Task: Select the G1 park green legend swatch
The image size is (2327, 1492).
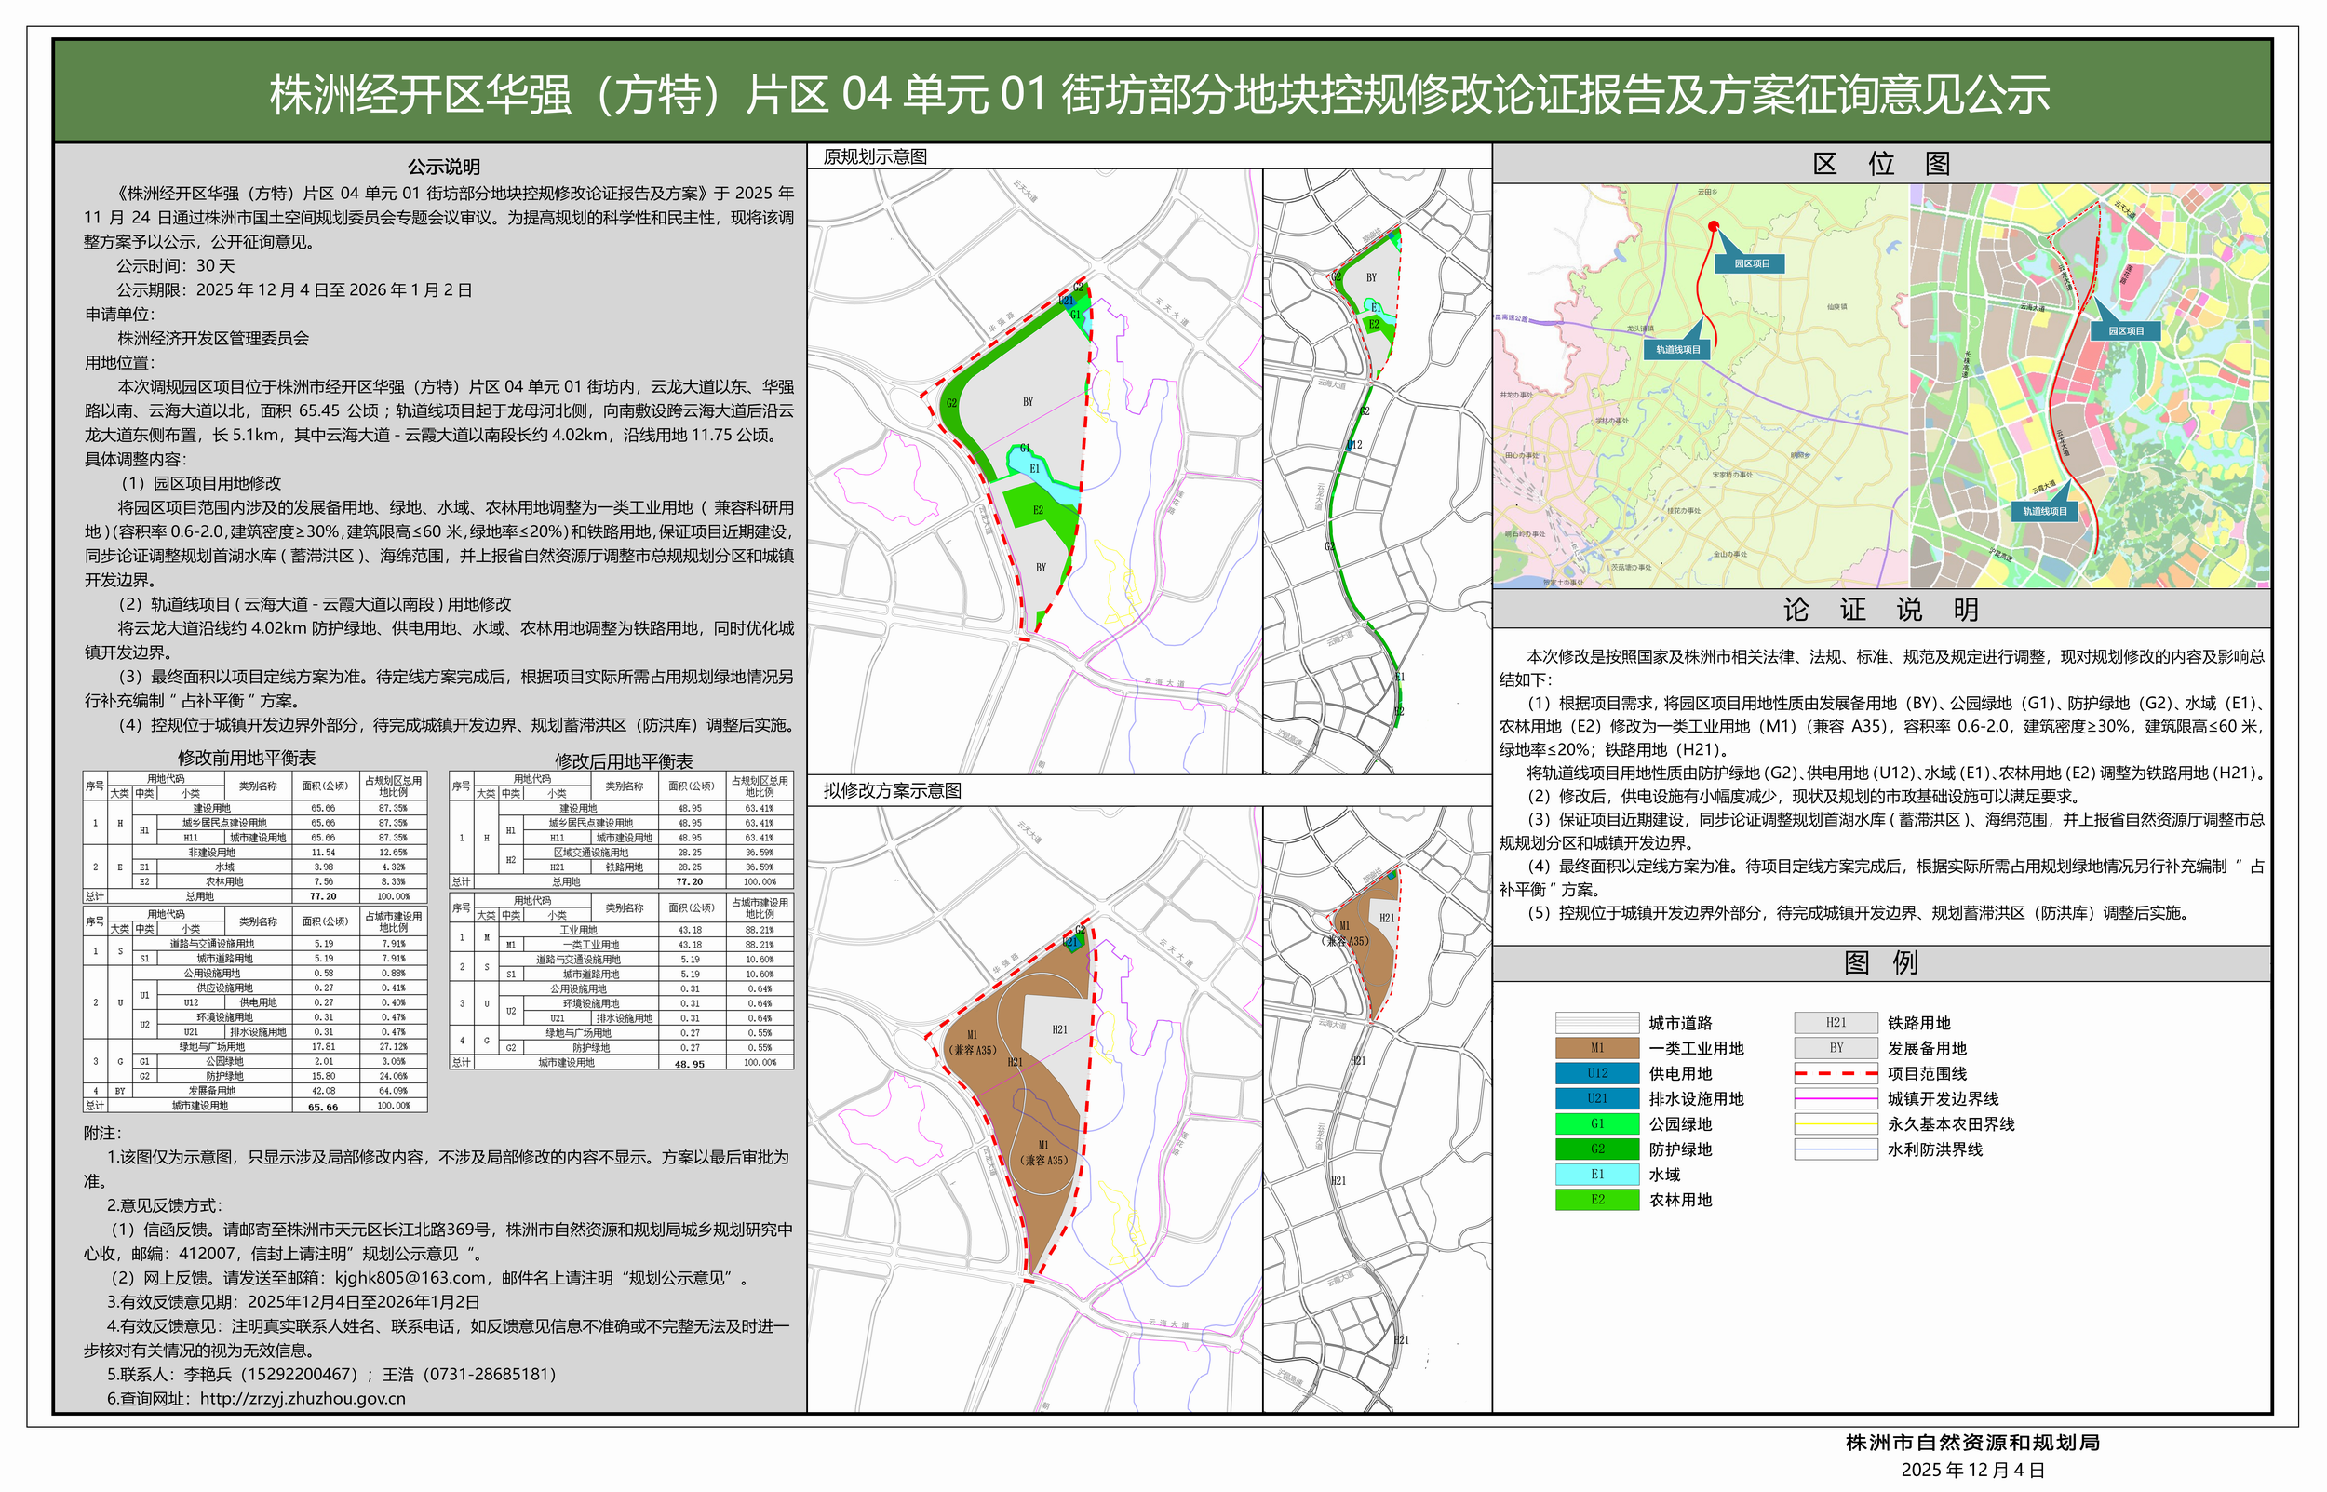Action: pyautogui.click(x=1596, y=1123)
